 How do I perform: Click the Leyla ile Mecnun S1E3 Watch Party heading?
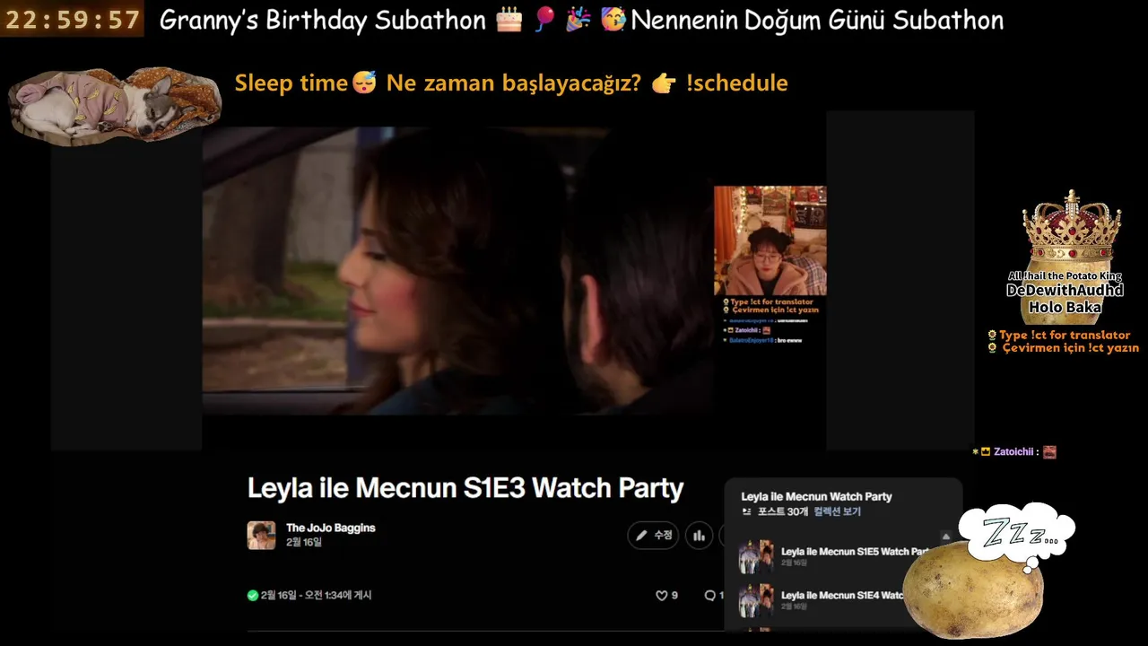point(465,488)
